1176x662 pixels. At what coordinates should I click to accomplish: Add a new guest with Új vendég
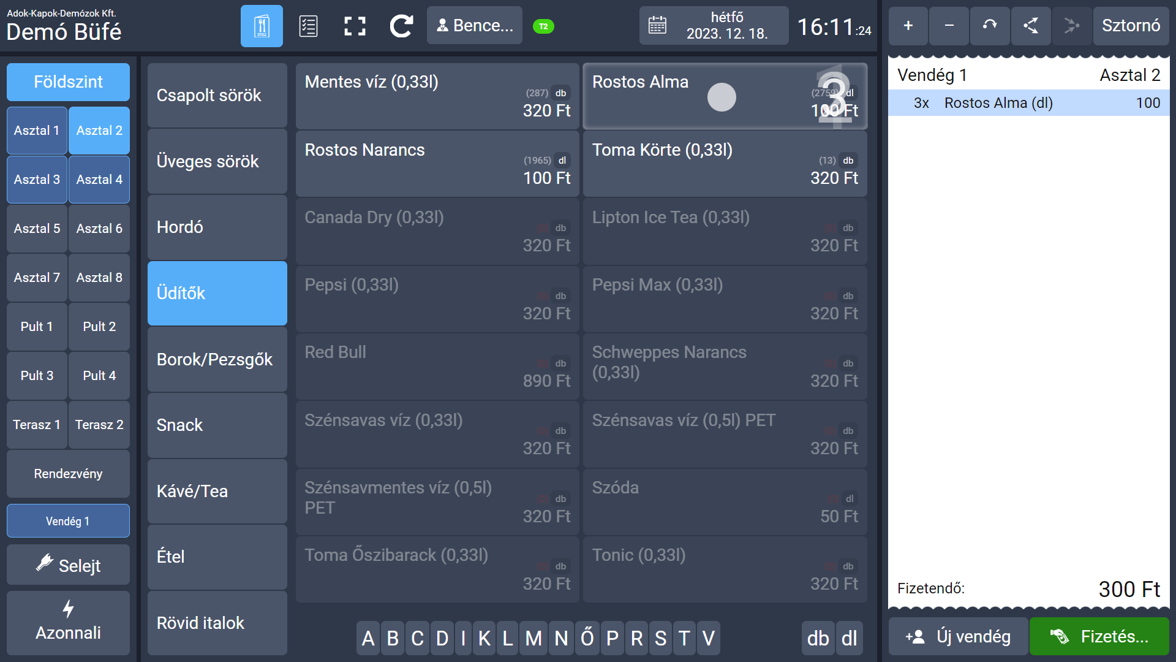pos(958,636)
